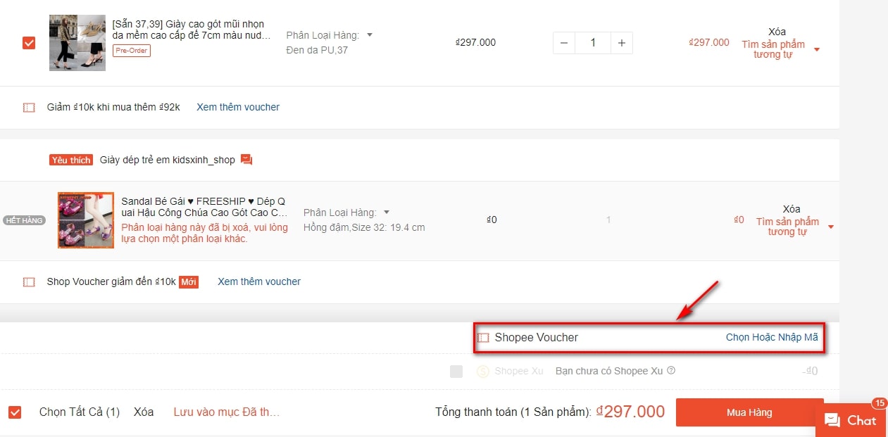Expand Tìm sản phẩm tương tự for high heels
Image resolution: width=888 pixels, height=437 pixels.
(x=817, y=50)
